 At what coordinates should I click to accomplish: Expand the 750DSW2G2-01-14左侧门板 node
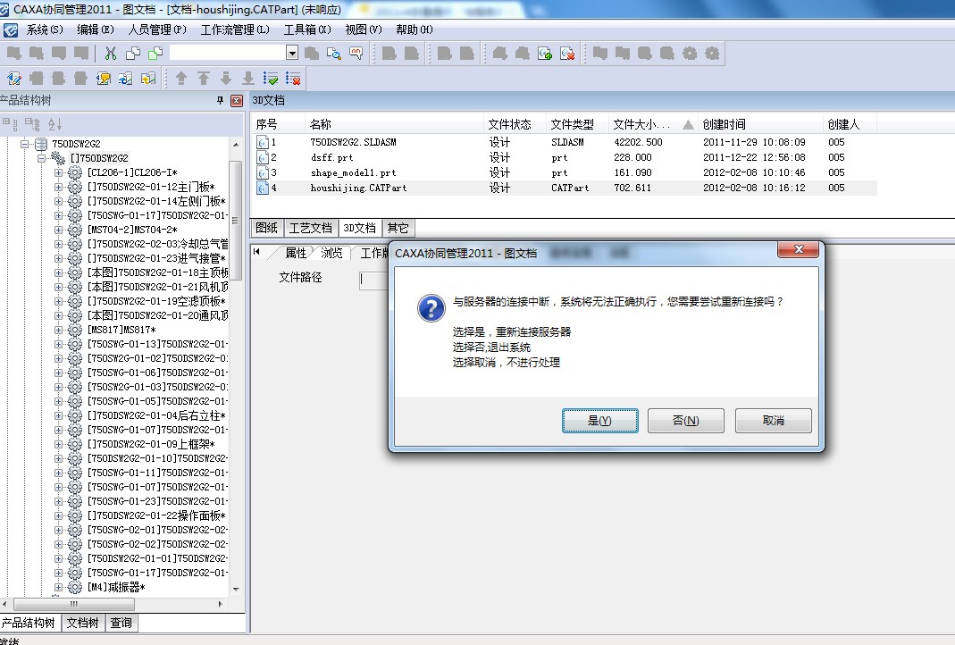(x=58, y=201)
